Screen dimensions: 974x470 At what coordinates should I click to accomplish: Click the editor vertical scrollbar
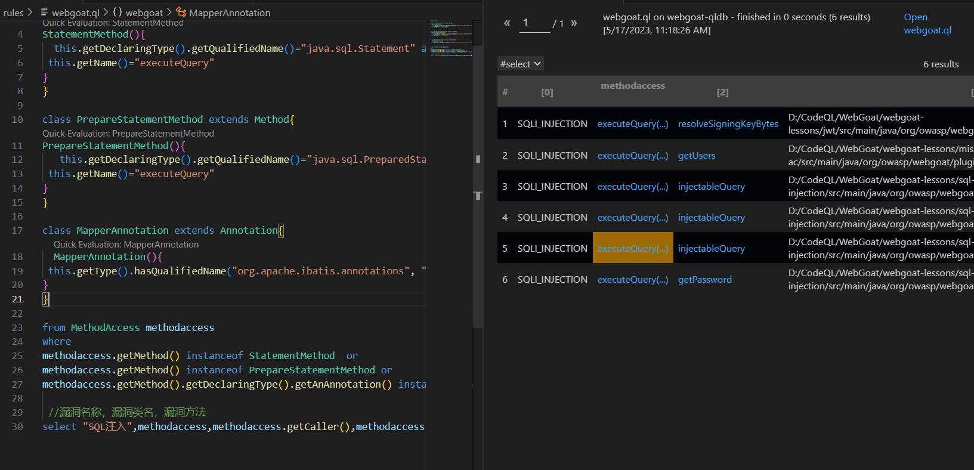tap(478, 186)
